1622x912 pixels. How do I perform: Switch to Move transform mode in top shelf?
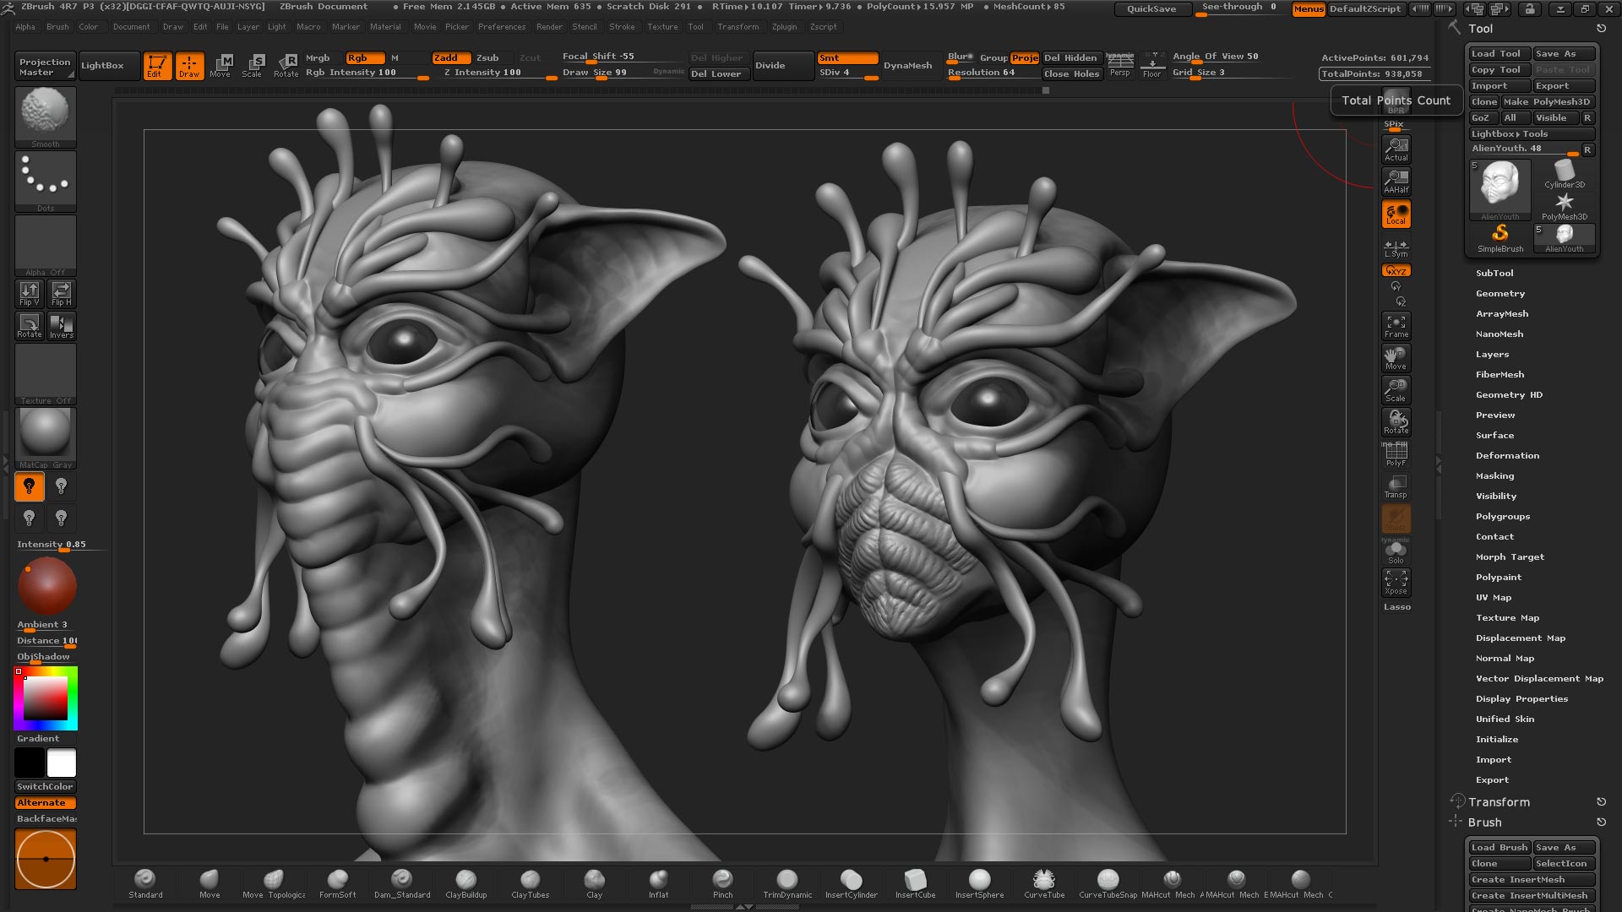pos(220,66)
